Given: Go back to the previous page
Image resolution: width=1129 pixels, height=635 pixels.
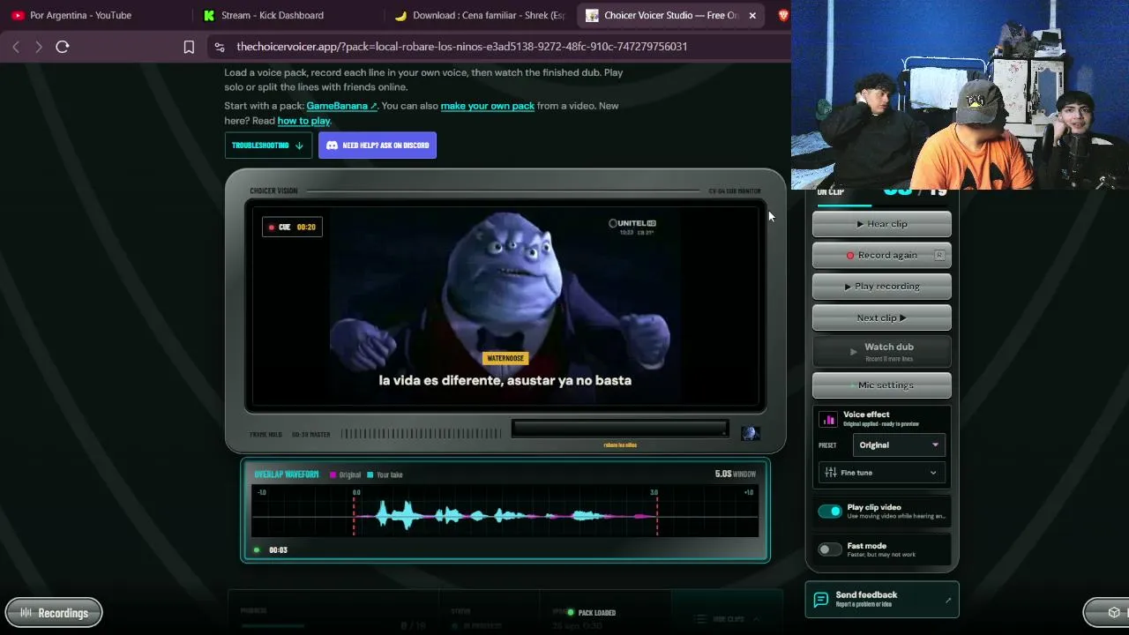Looking at the screenshot, I should (x=16, y=47).
